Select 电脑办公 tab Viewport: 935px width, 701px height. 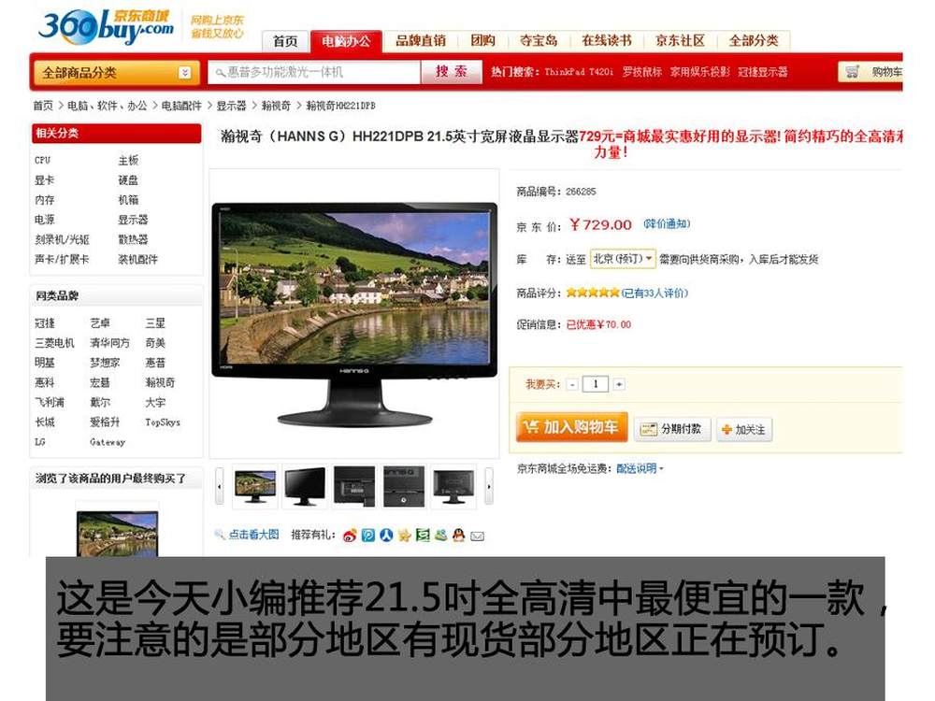click(x=346, y=41)
